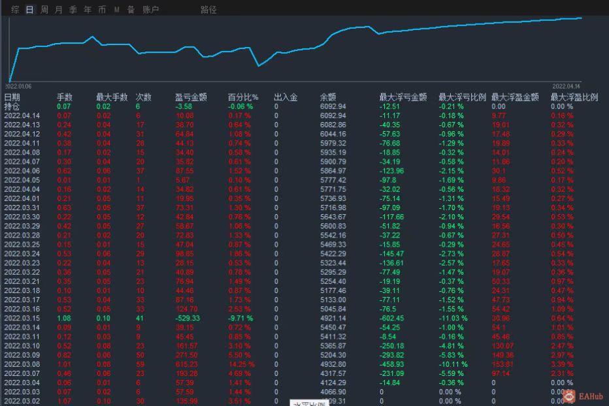Image resolution: width=609 pixels, height=406 pixels.
Task: Click the equity curve peak line in chart
Action: tap(581, 18)
